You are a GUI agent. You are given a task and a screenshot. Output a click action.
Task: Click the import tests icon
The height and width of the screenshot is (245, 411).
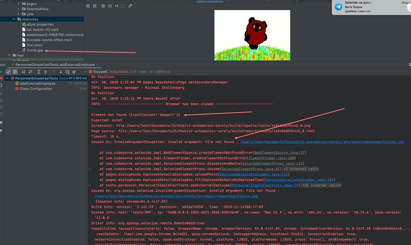[74, 72]
